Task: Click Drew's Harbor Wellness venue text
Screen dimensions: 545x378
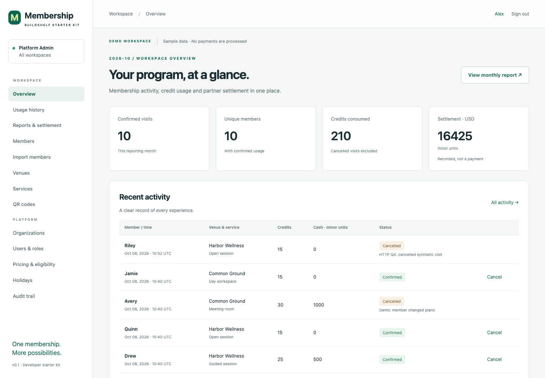Action: tap(226, 356)
